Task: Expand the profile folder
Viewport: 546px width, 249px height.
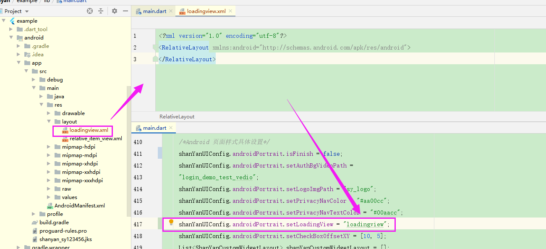Action: pyautogui.click(x=34, y=214)
